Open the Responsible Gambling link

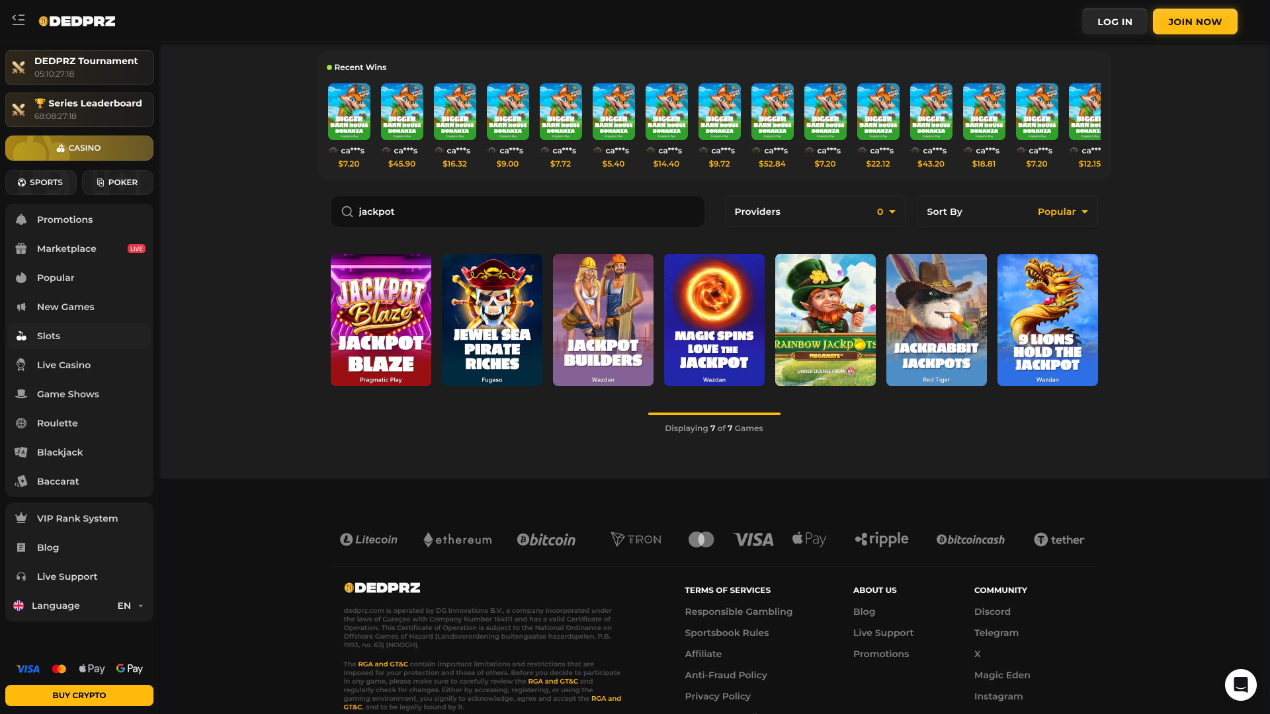pyautogui.click(x=738, y=612)
